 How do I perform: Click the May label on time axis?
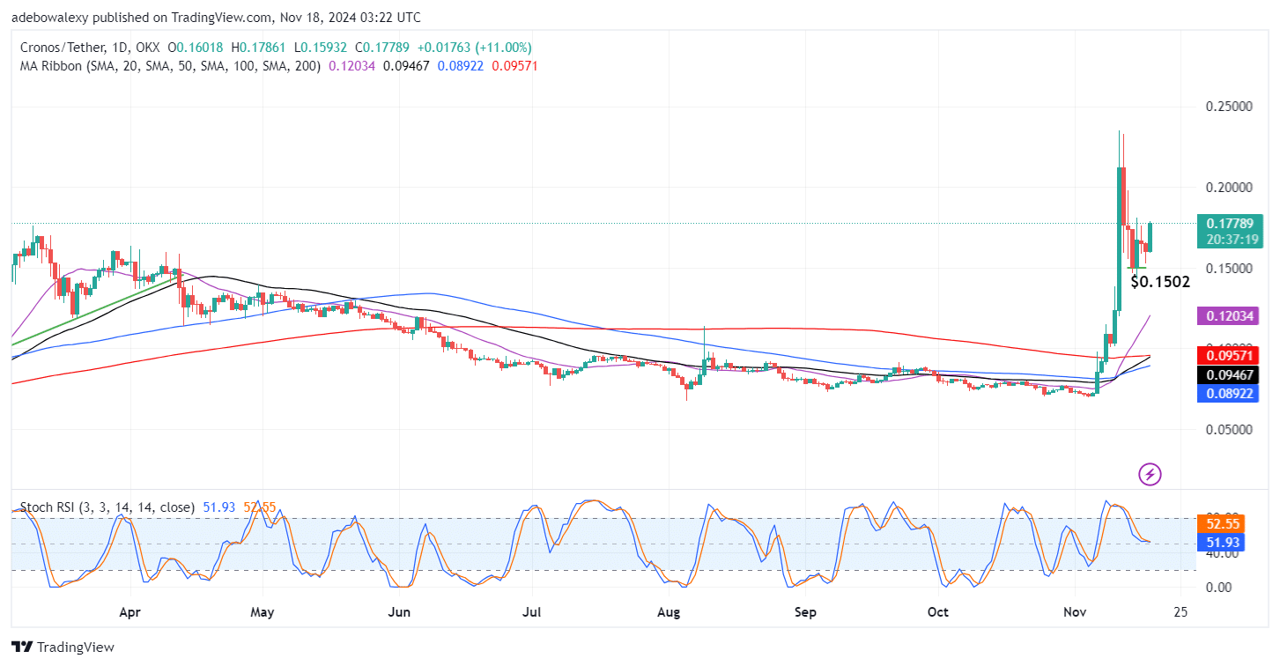coord(263,611)
